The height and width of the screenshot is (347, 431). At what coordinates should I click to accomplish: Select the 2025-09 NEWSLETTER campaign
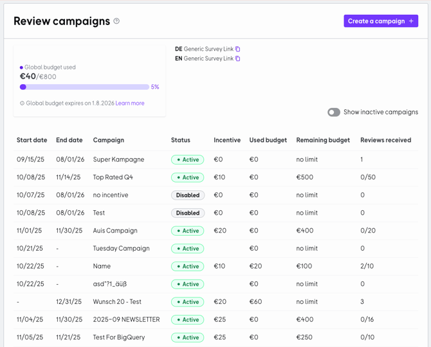click(x=126, y=319)
